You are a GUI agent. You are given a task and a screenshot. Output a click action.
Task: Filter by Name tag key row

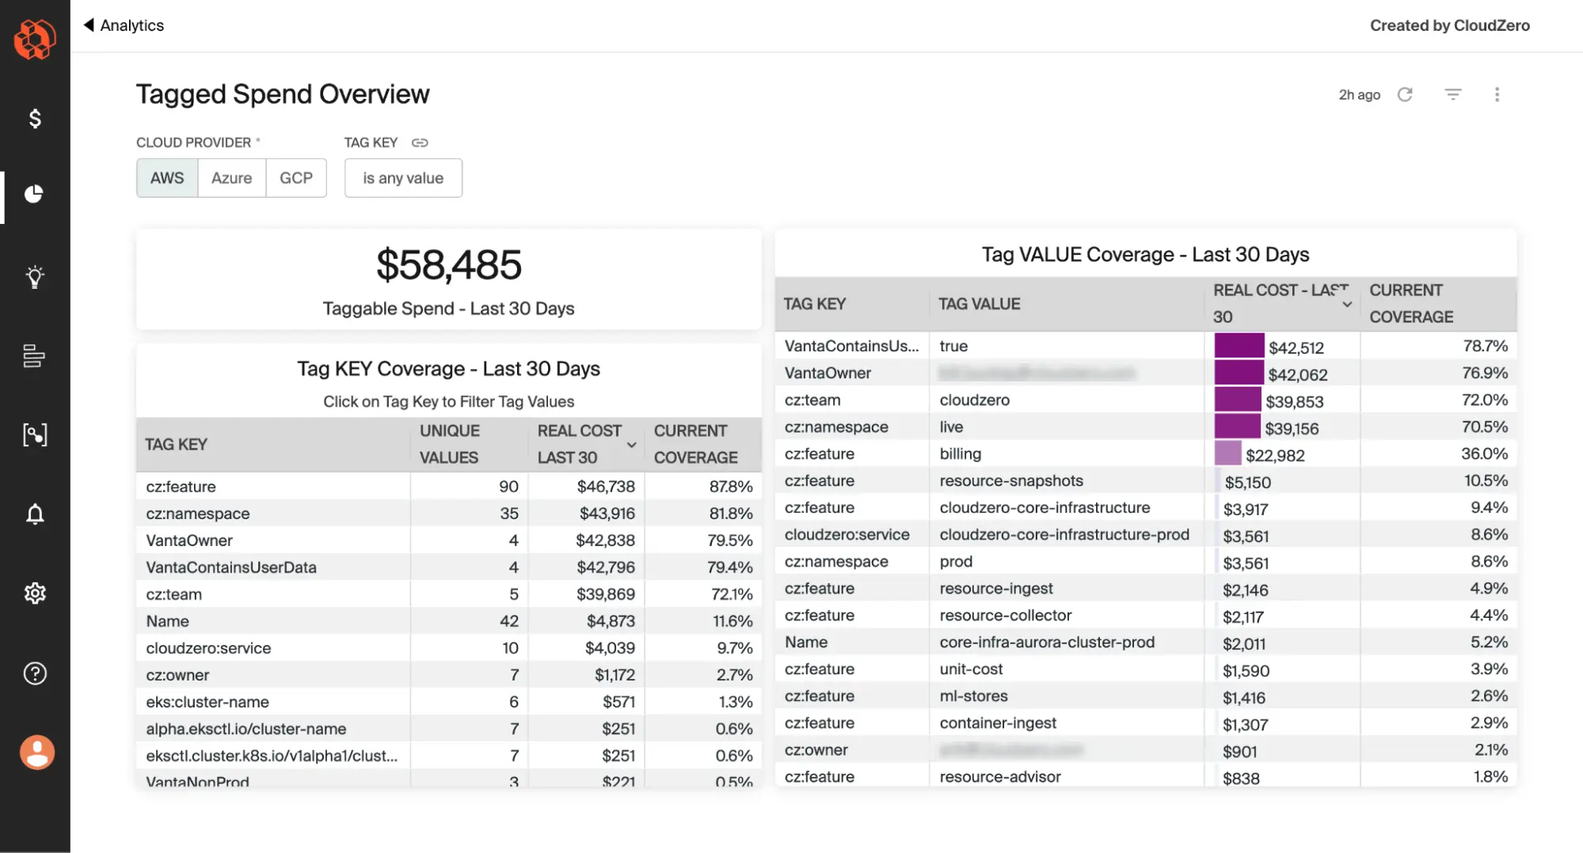coord(167,621)
